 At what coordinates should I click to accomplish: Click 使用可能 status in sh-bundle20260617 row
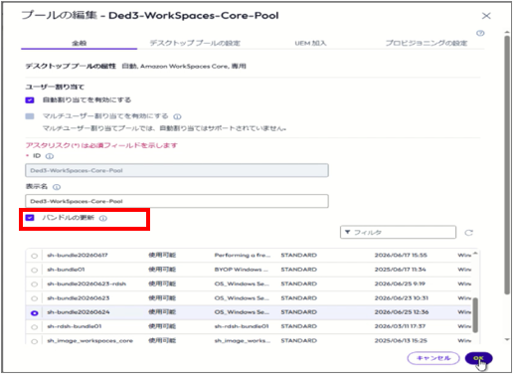click(162, 255)
